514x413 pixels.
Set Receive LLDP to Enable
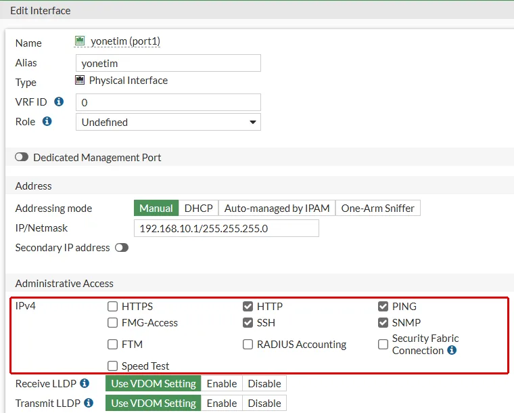tap(222, 383)
